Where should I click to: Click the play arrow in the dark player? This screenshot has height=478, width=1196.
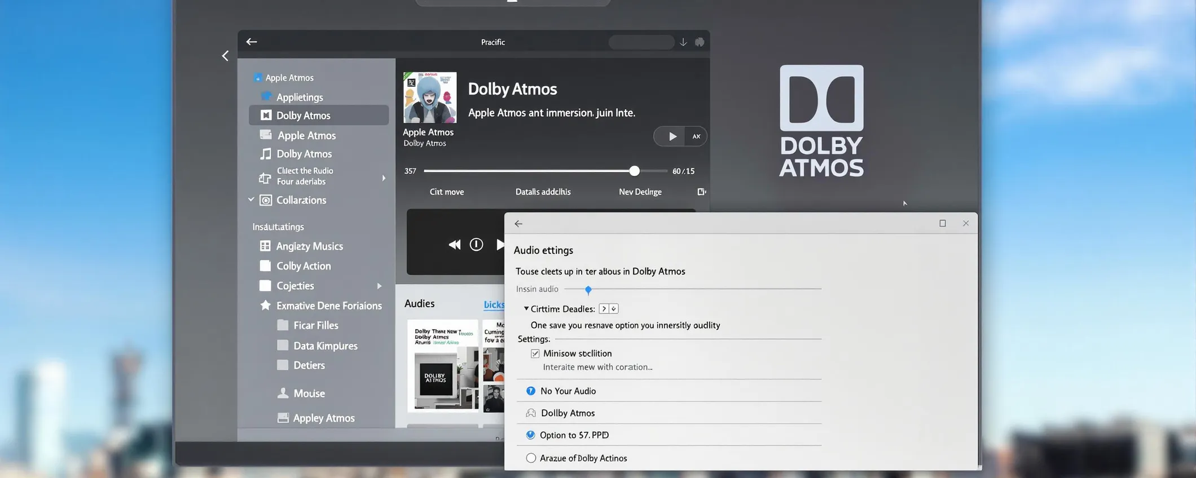(499, 244)
